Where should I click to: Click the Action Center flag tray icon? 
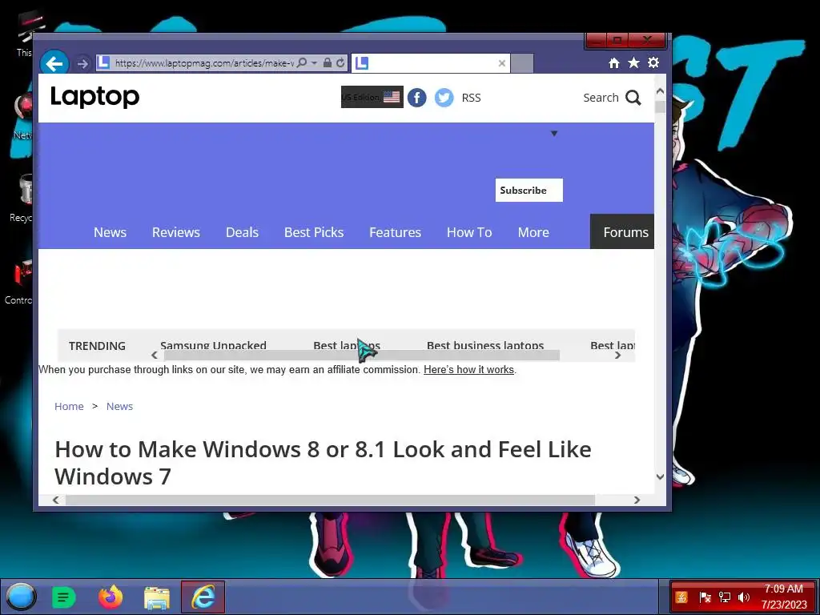(x=705, y=597)
